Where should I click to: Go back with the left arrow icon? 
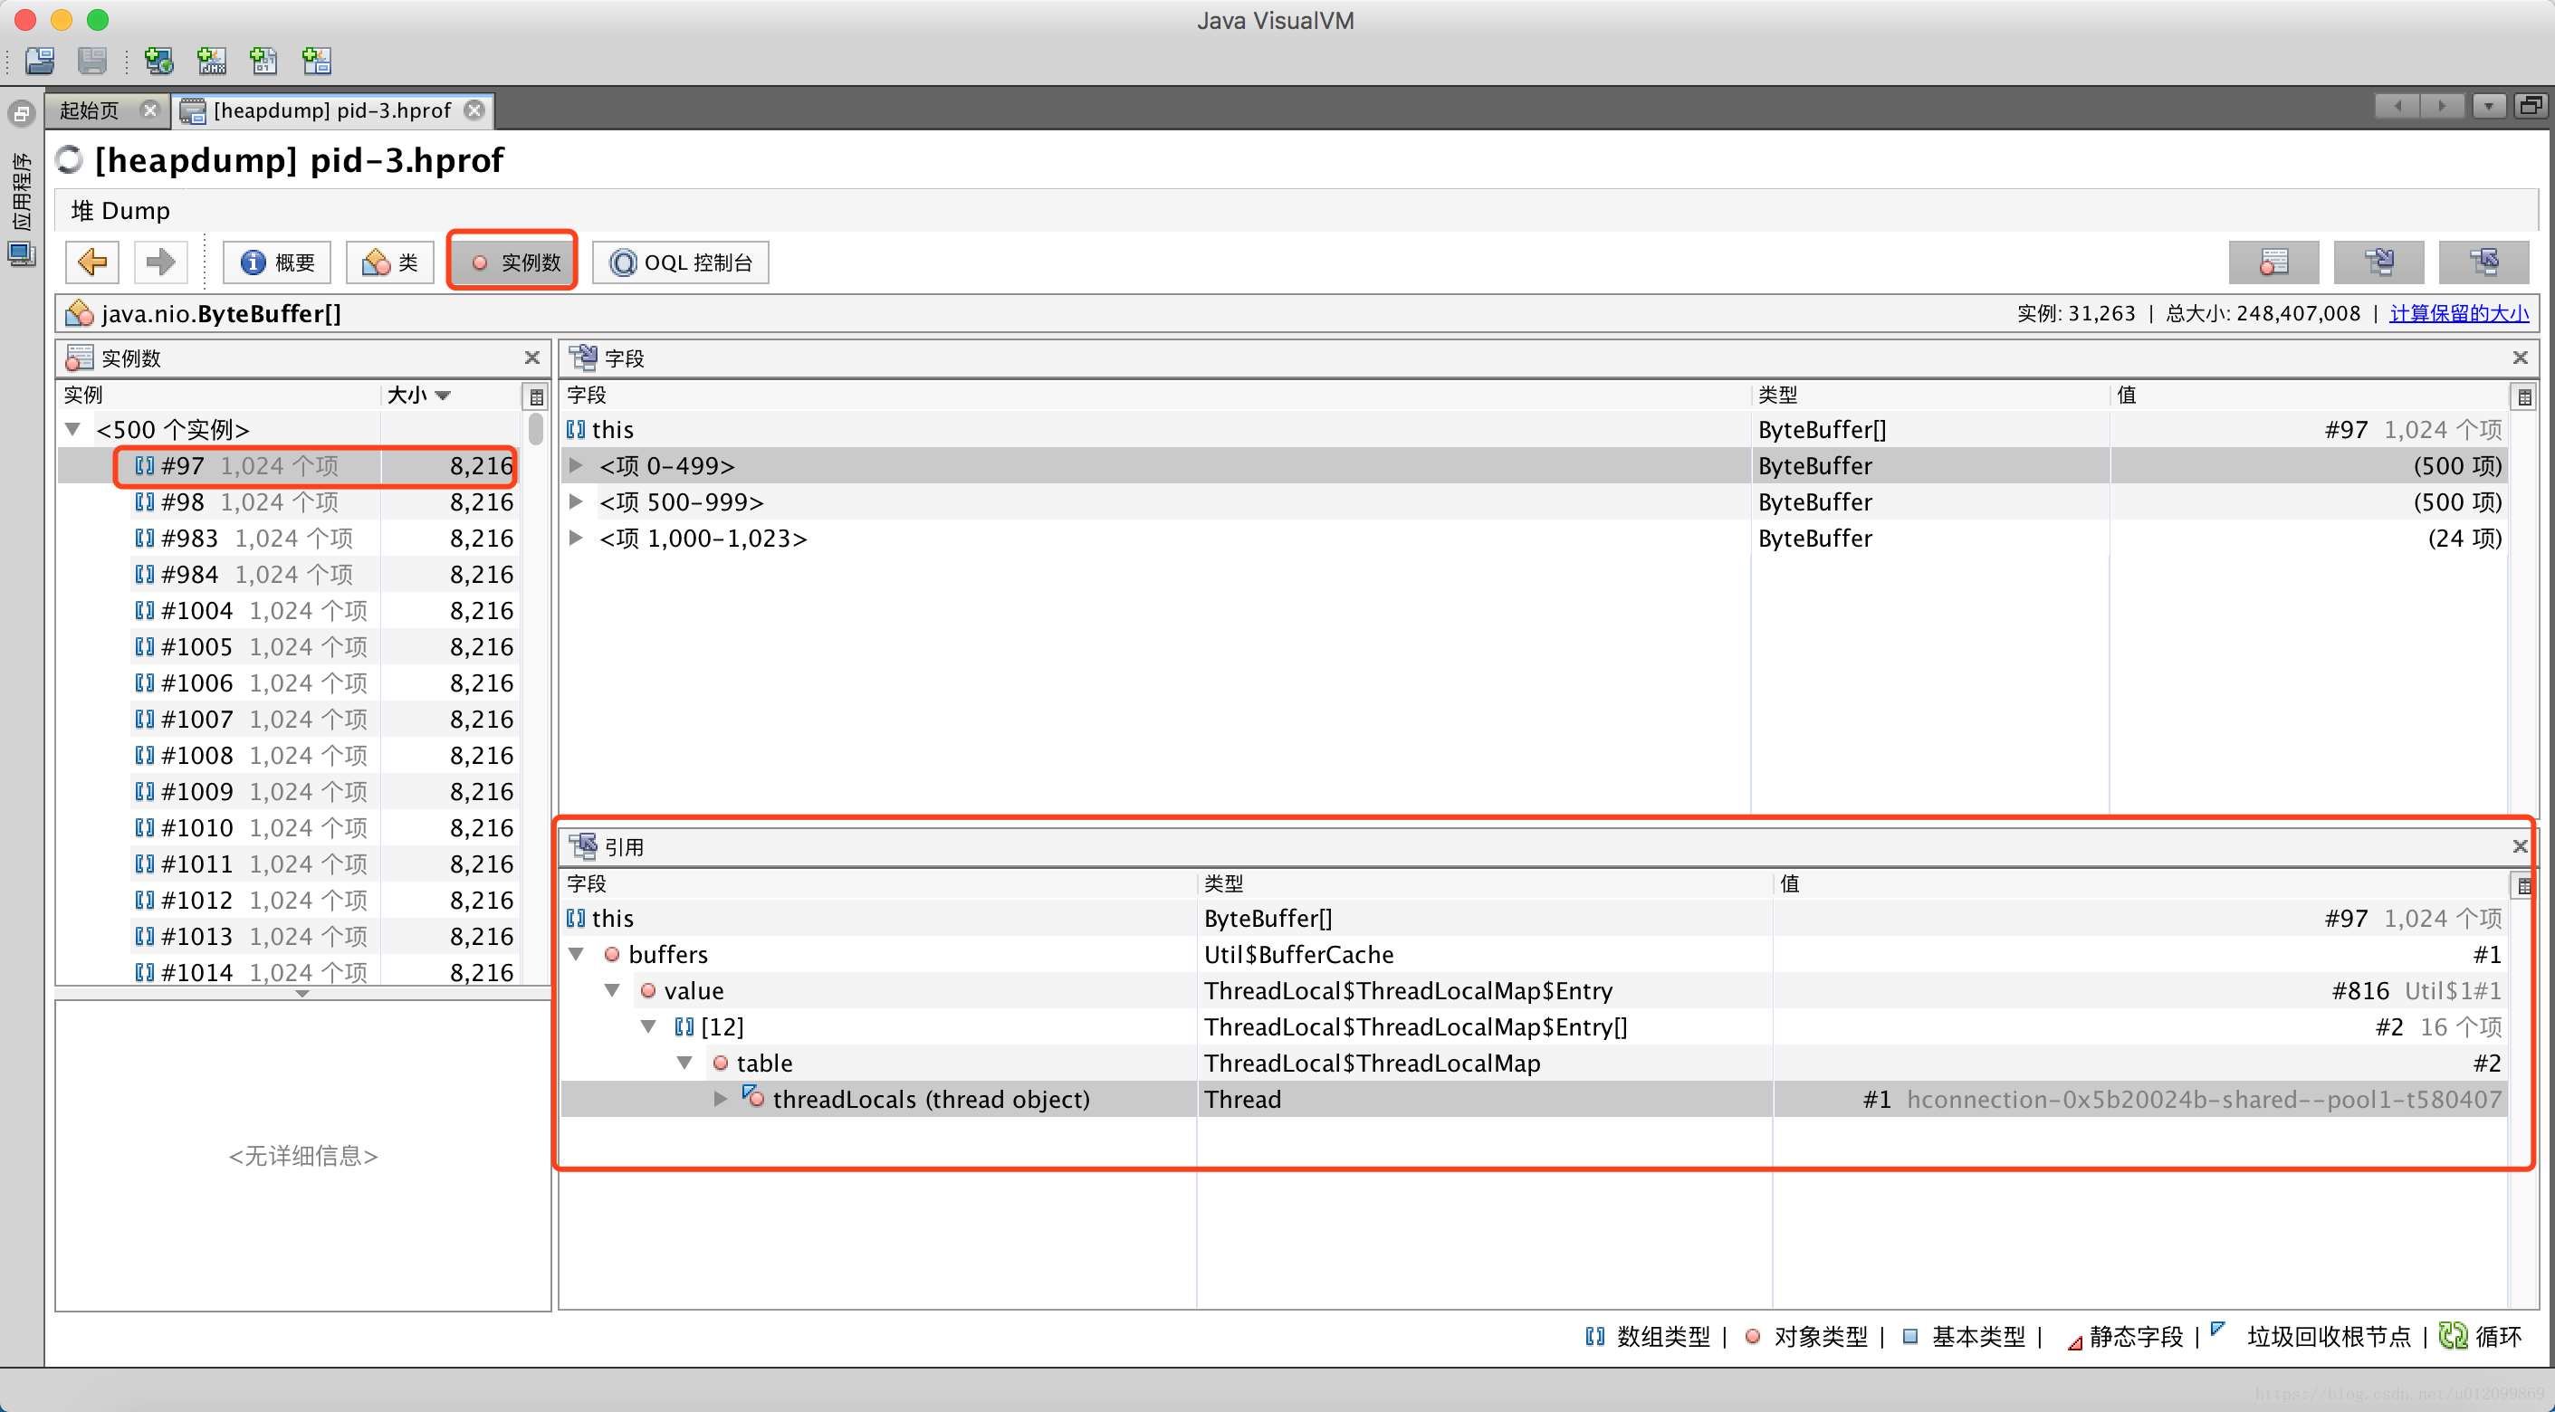(92, 262)
